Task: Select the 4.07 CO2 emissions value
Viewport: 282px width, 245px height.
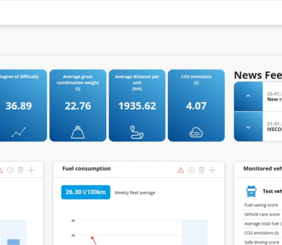Action: point(196,106)
